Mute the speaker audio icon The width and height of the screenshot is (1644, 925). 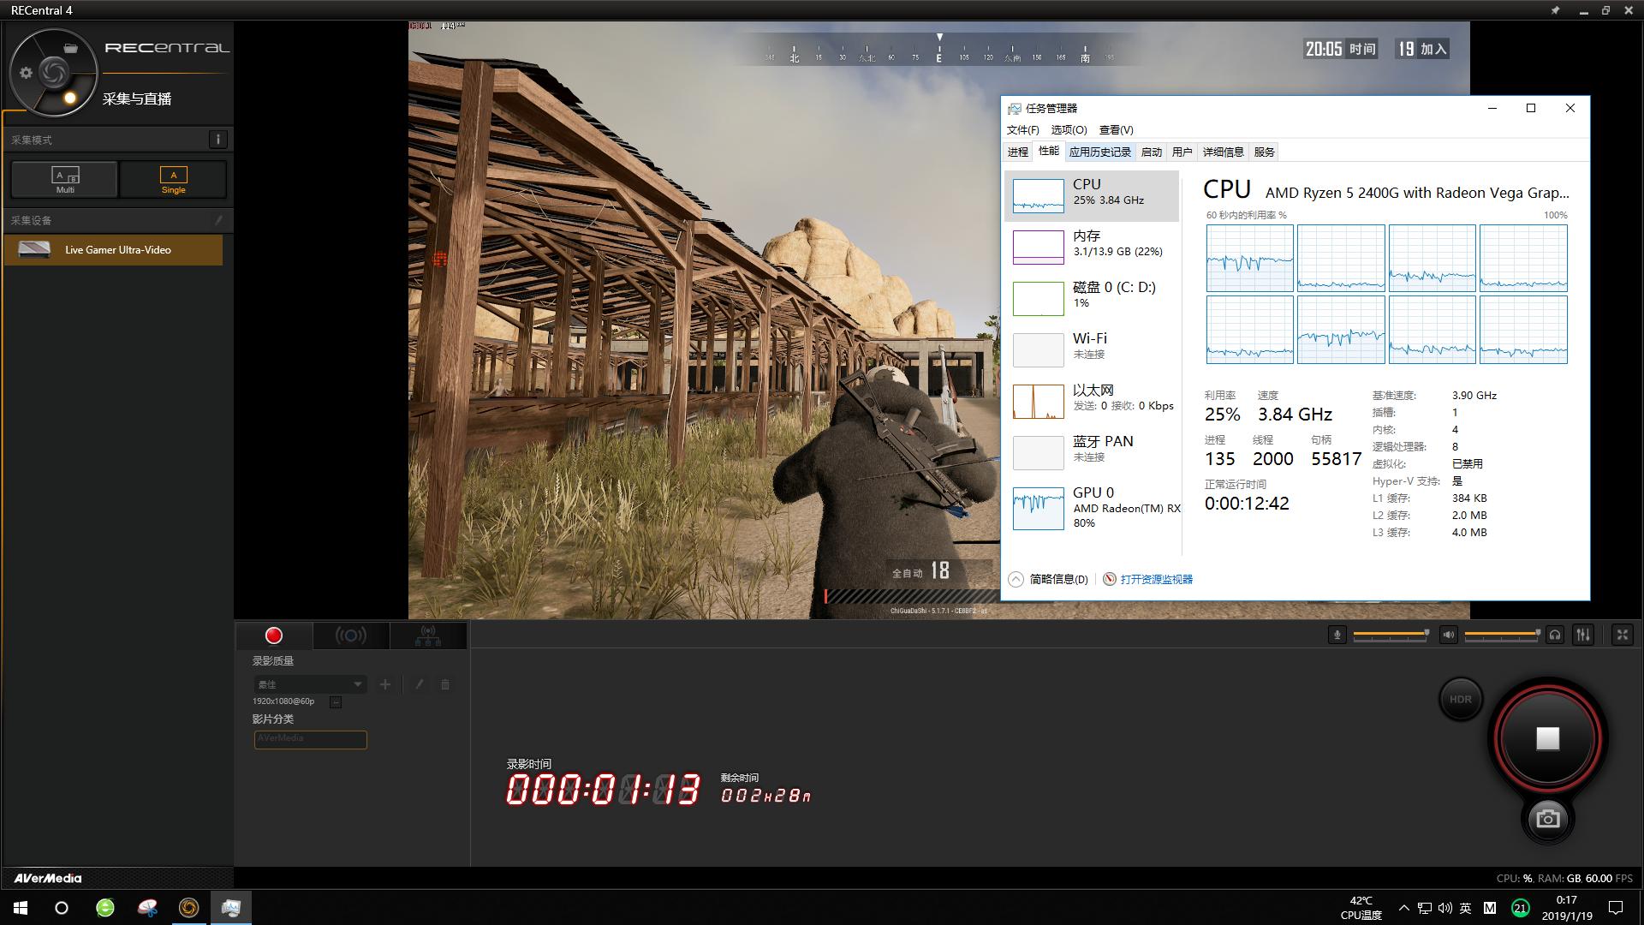(x=1448, y=635)
